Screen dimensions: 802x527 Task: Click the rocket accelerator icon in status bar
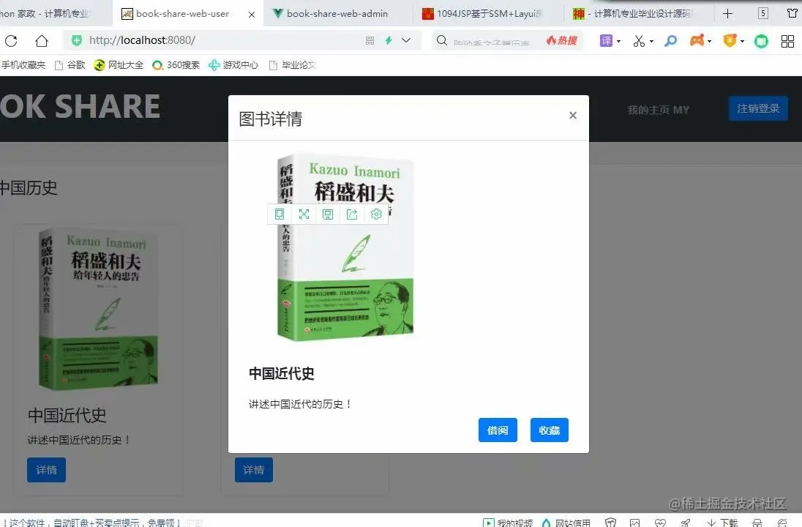[686, 523]
